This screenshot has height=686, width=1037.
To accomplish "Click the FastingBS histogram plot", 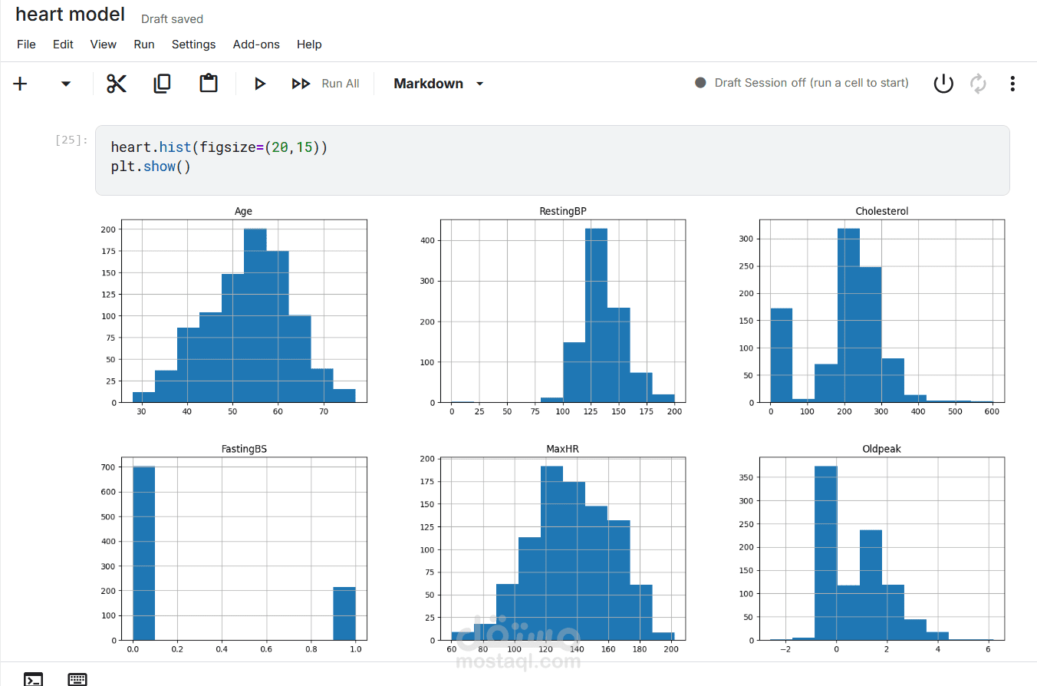I will tap(243, 549).
